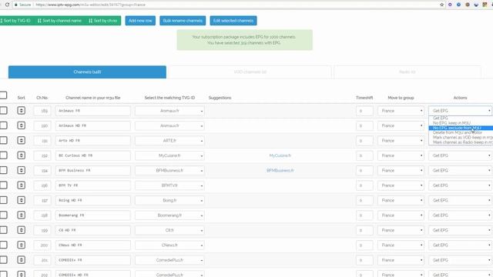Click Add new row button
The image size is (493, 277).
(x=140, y=21)
